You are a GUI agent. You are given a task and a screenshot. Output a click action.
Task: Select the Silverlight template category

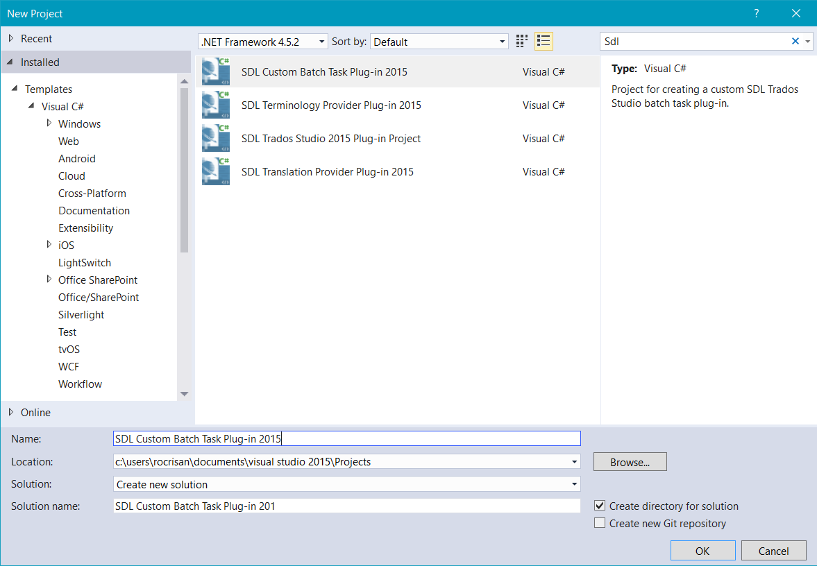pos(81,314)
